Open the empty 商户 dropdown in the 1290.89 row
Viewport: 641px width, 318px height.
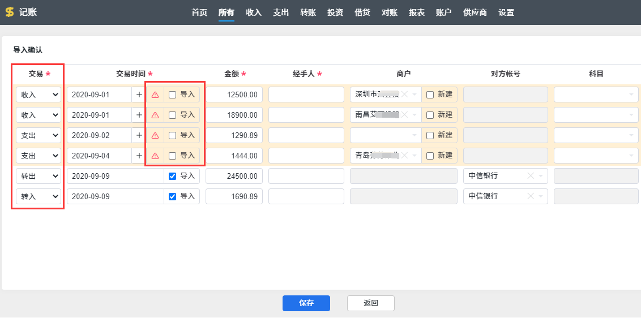click(386, 135)
